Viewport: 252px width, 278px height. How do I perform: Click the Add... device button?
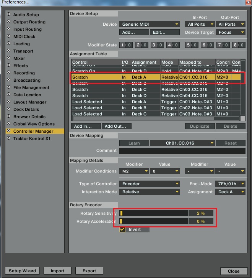[134, 32]
